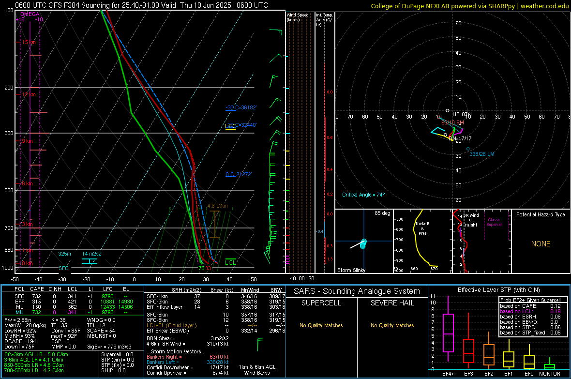The image size is (571, 379).
Task: Click the 325m inflow layer label
Action: [x=65, y=254]
